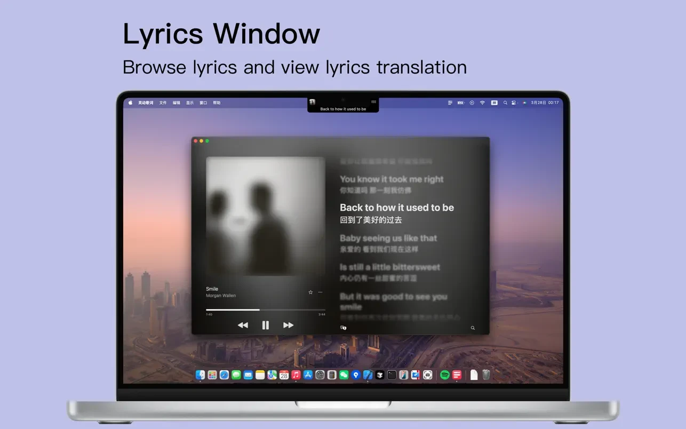
Task: Search lyrics with the magnifier icon
Action: click(473, 328)
